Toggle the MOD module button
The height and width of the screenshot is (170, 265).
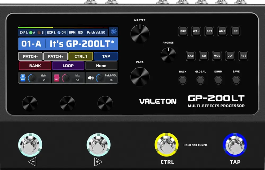(217, 56)
